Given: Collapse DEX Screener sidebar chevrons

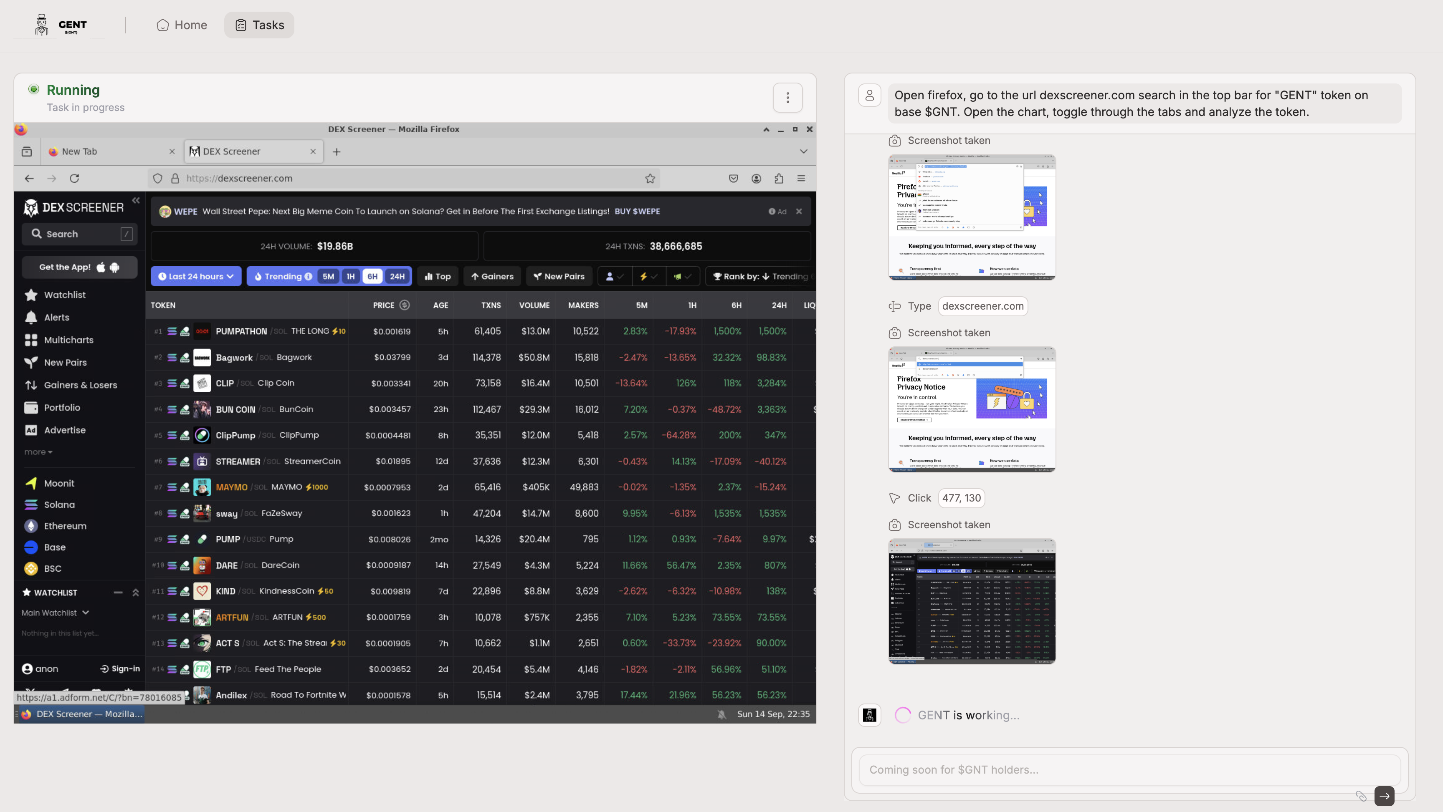Looking at the screenshot, I should [136, 200].
